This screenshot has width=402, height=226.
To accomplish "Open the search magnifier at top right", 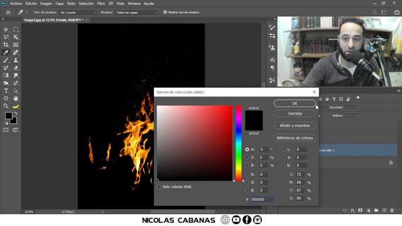I will click(x=374, y=13).
